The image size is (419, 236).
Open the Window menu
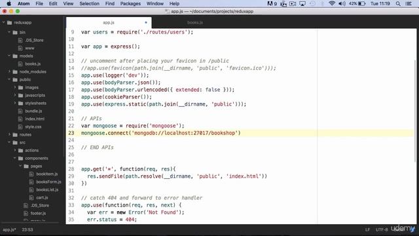pyautogui.click(x=155, y=3)
